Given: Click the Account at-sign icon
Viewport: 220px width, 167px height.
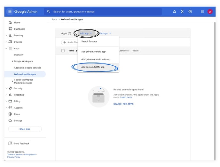Looking at the screenshot, I should [x=10, y=107].
